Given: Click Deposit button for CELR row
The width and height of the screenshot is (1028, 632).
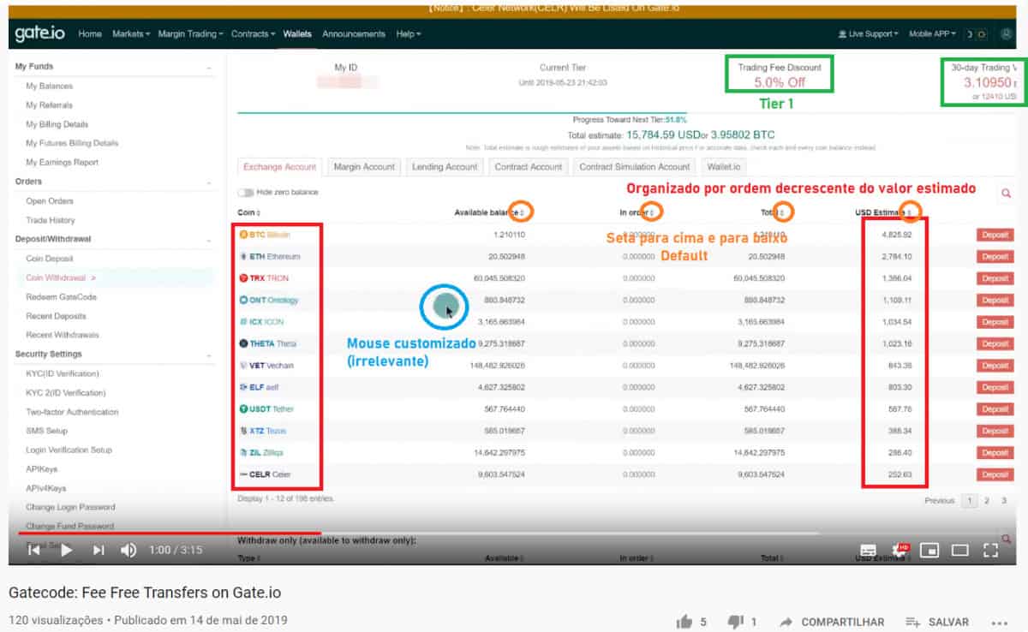Looking at the screenshot, I should [x=995, y=474].
